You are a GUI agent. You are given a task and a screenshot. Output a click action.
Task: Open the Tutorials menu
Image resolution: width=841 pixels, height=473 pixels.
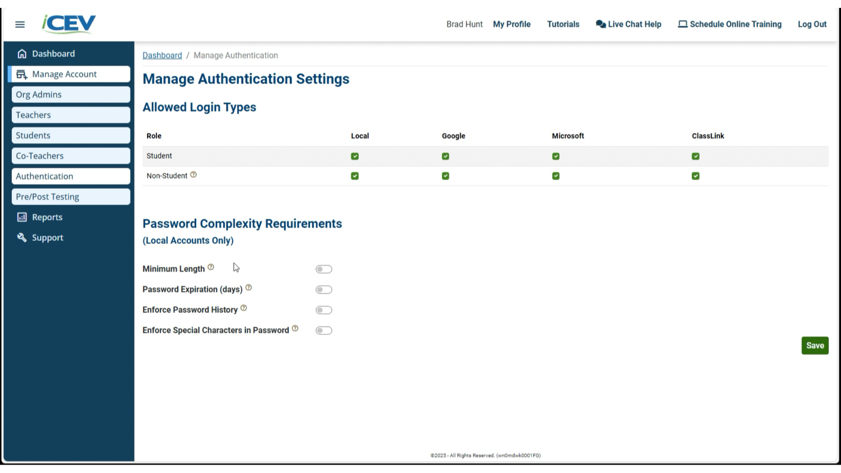(563, 24)
